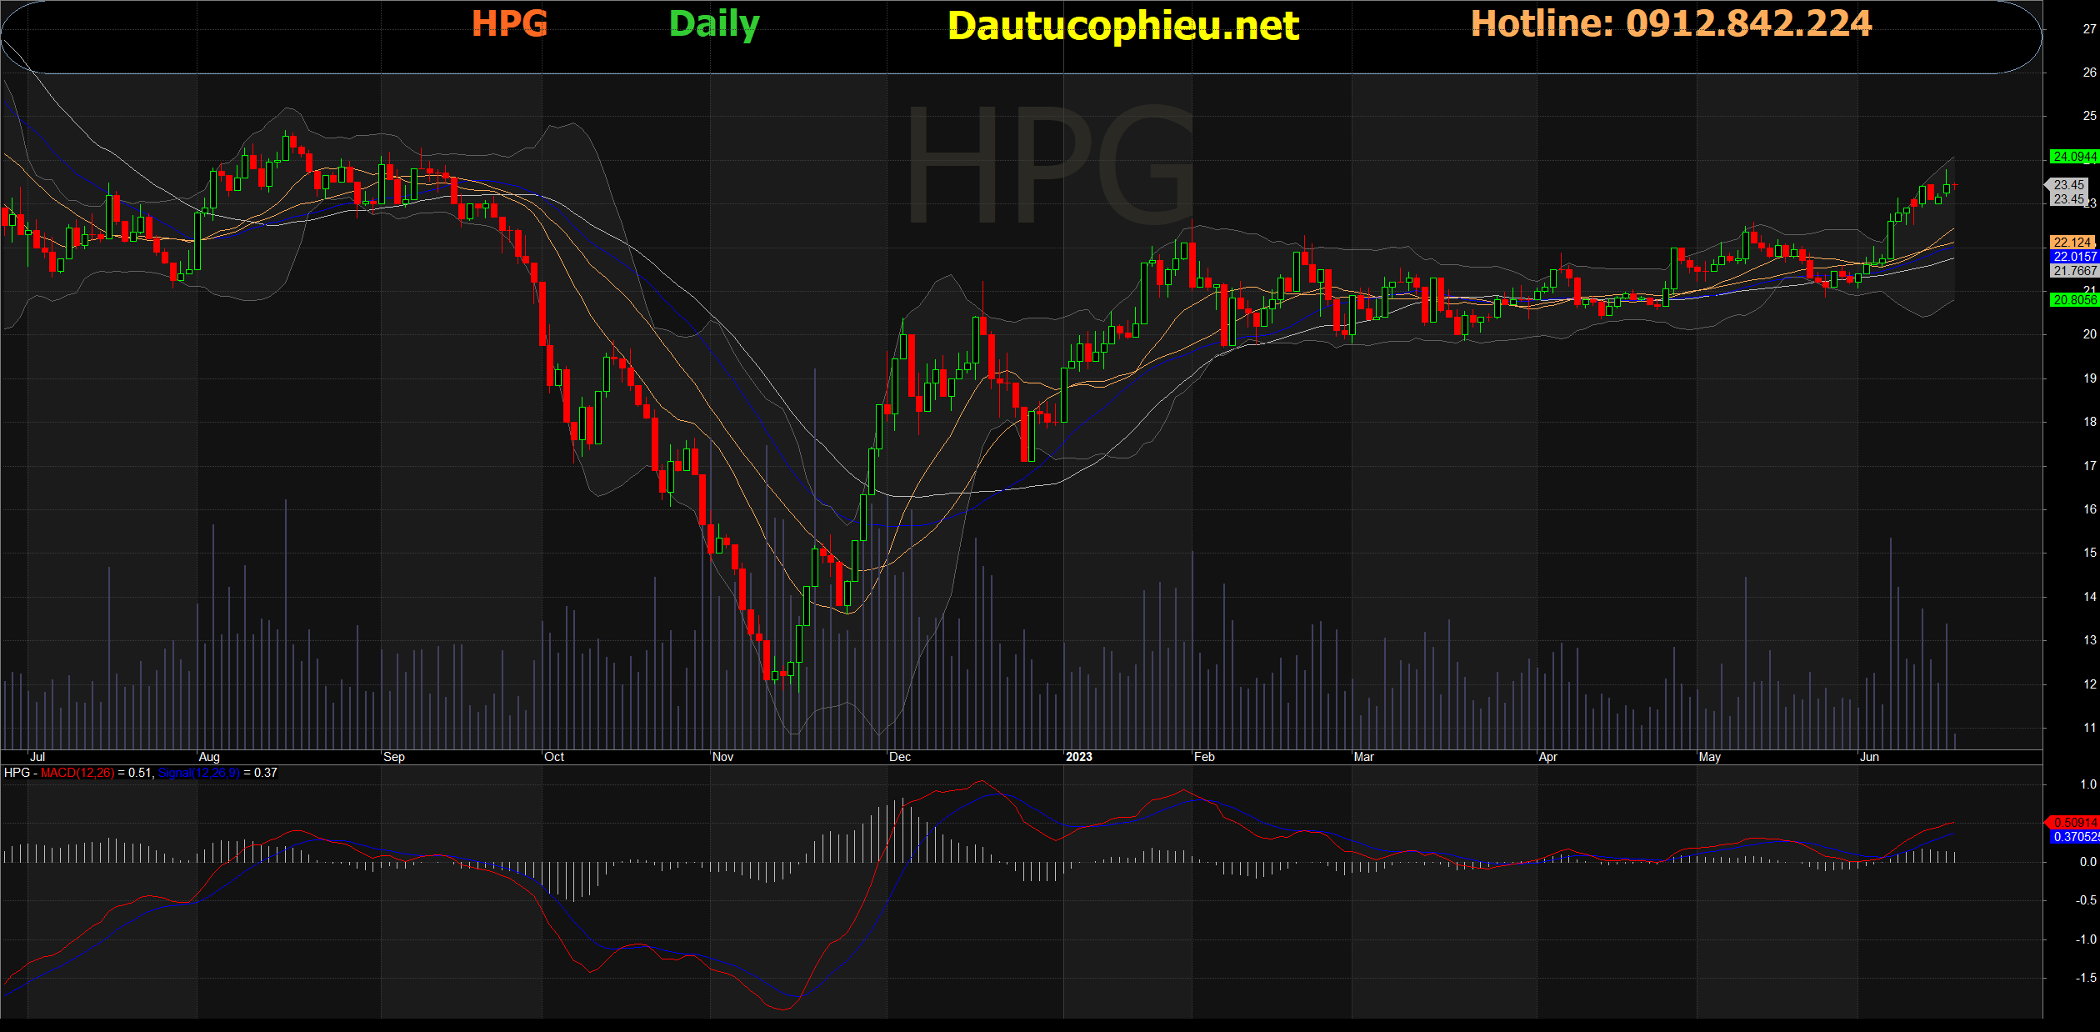Click the red 0.50914 MACD value tag

click(2074, 822)
